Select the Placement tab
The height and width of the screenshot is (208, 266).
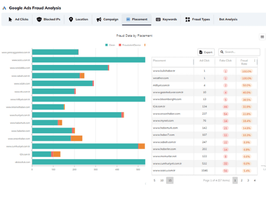(x=137, y=19)
